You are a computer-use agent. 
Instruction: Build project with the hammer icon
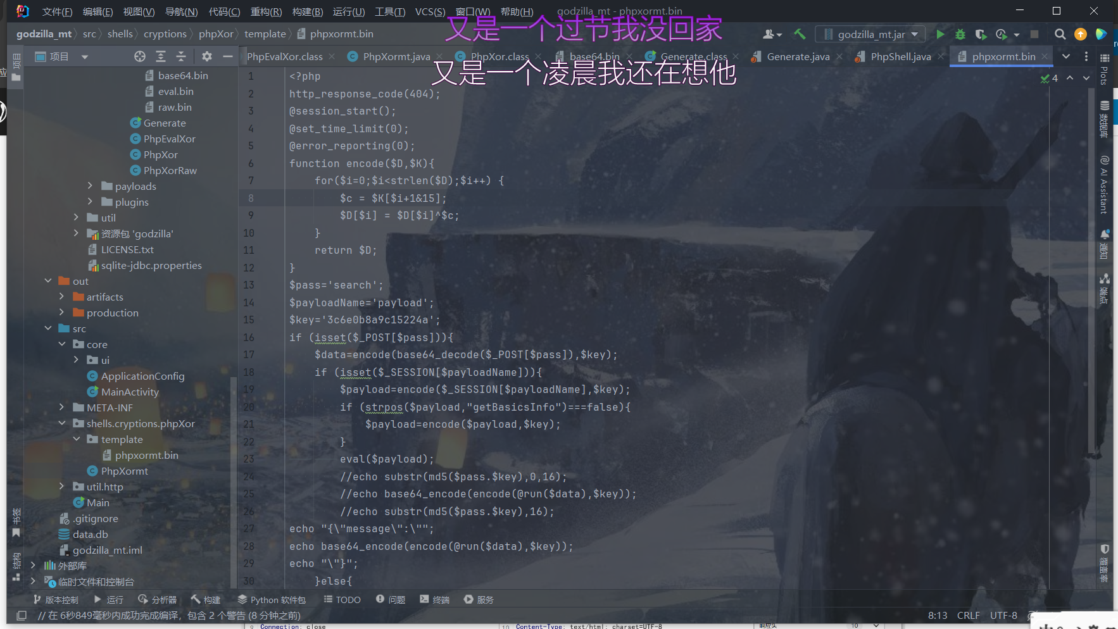[800, 34]
